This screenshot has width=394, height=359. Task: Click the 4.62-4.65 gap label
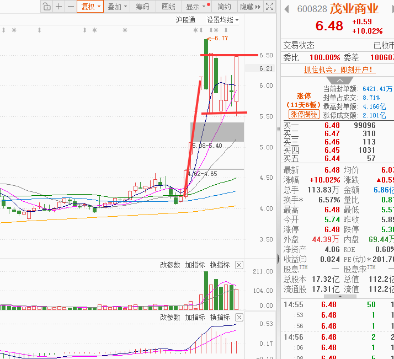(203, 174)
